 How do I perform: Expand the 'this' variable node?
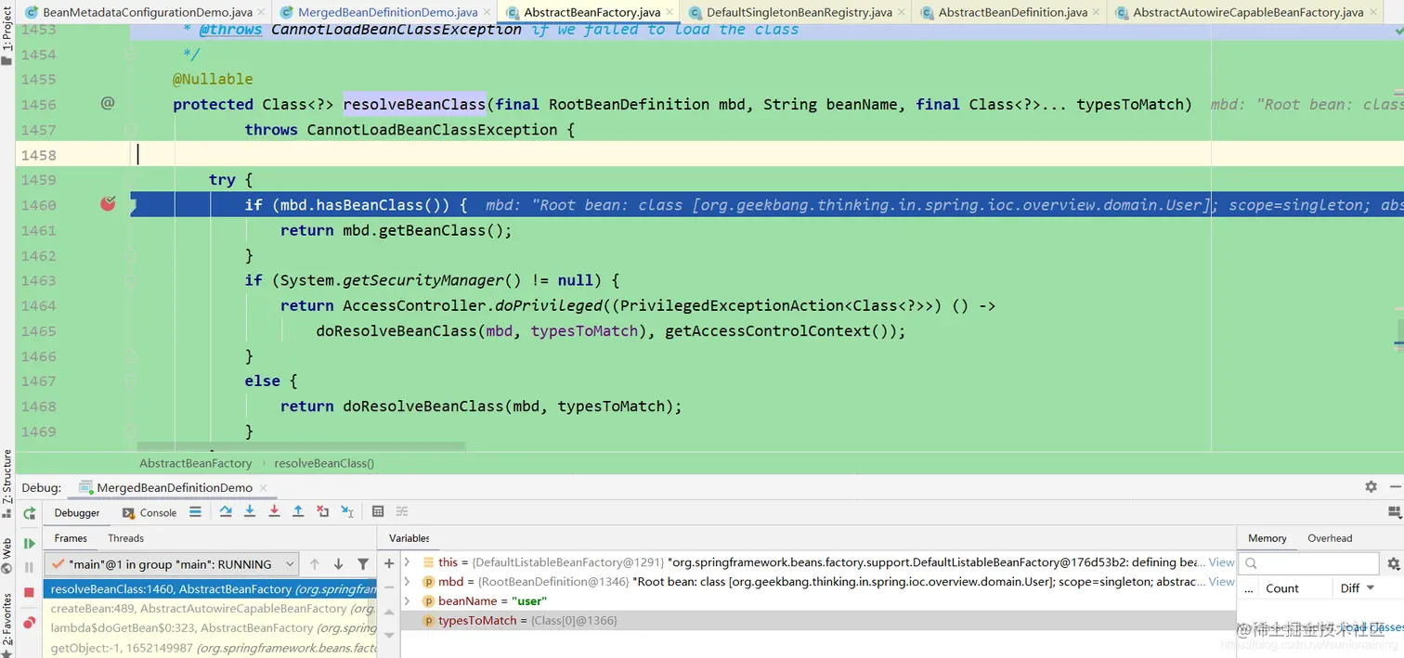408,562
